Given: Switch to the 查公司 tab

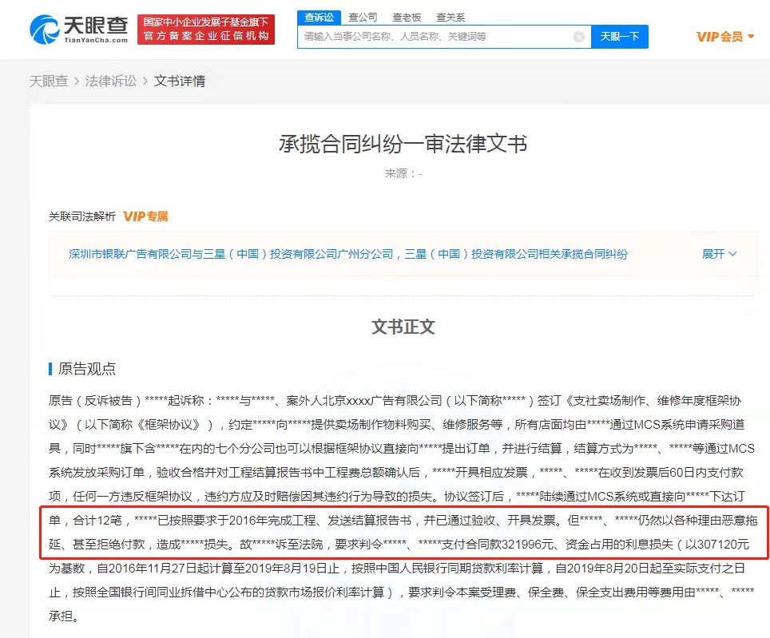Looking at the screenshot, I should (363, 18).
